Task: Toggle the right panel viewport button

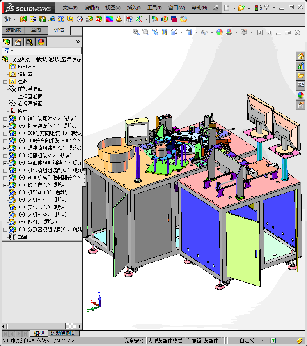Action: pyautogui.click(x=269, y=32)
